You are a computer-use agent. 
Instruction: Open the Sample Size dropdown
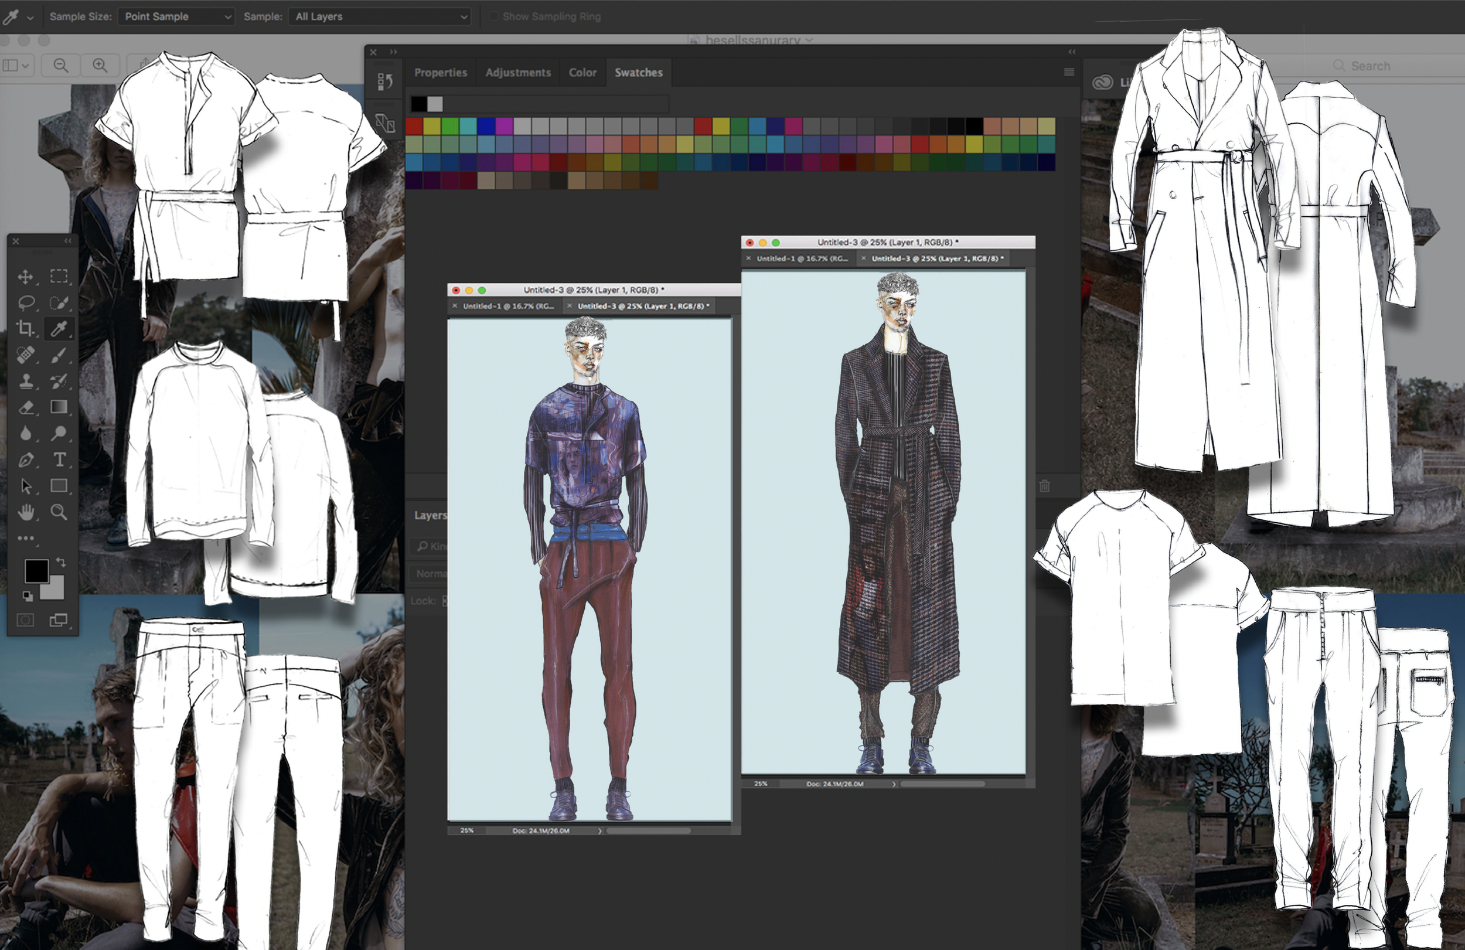click(x=176, y=16)
